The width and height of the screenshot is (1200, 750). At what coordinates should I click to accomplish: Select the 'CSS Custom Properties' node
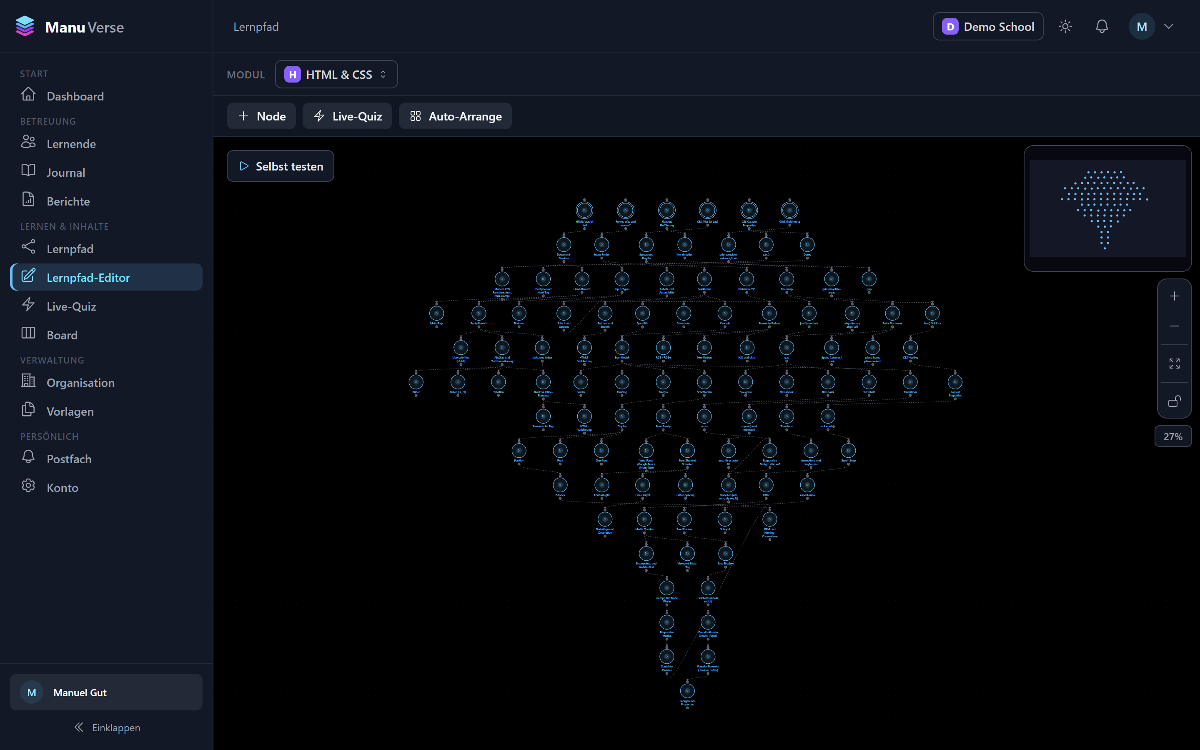point(749,210)
